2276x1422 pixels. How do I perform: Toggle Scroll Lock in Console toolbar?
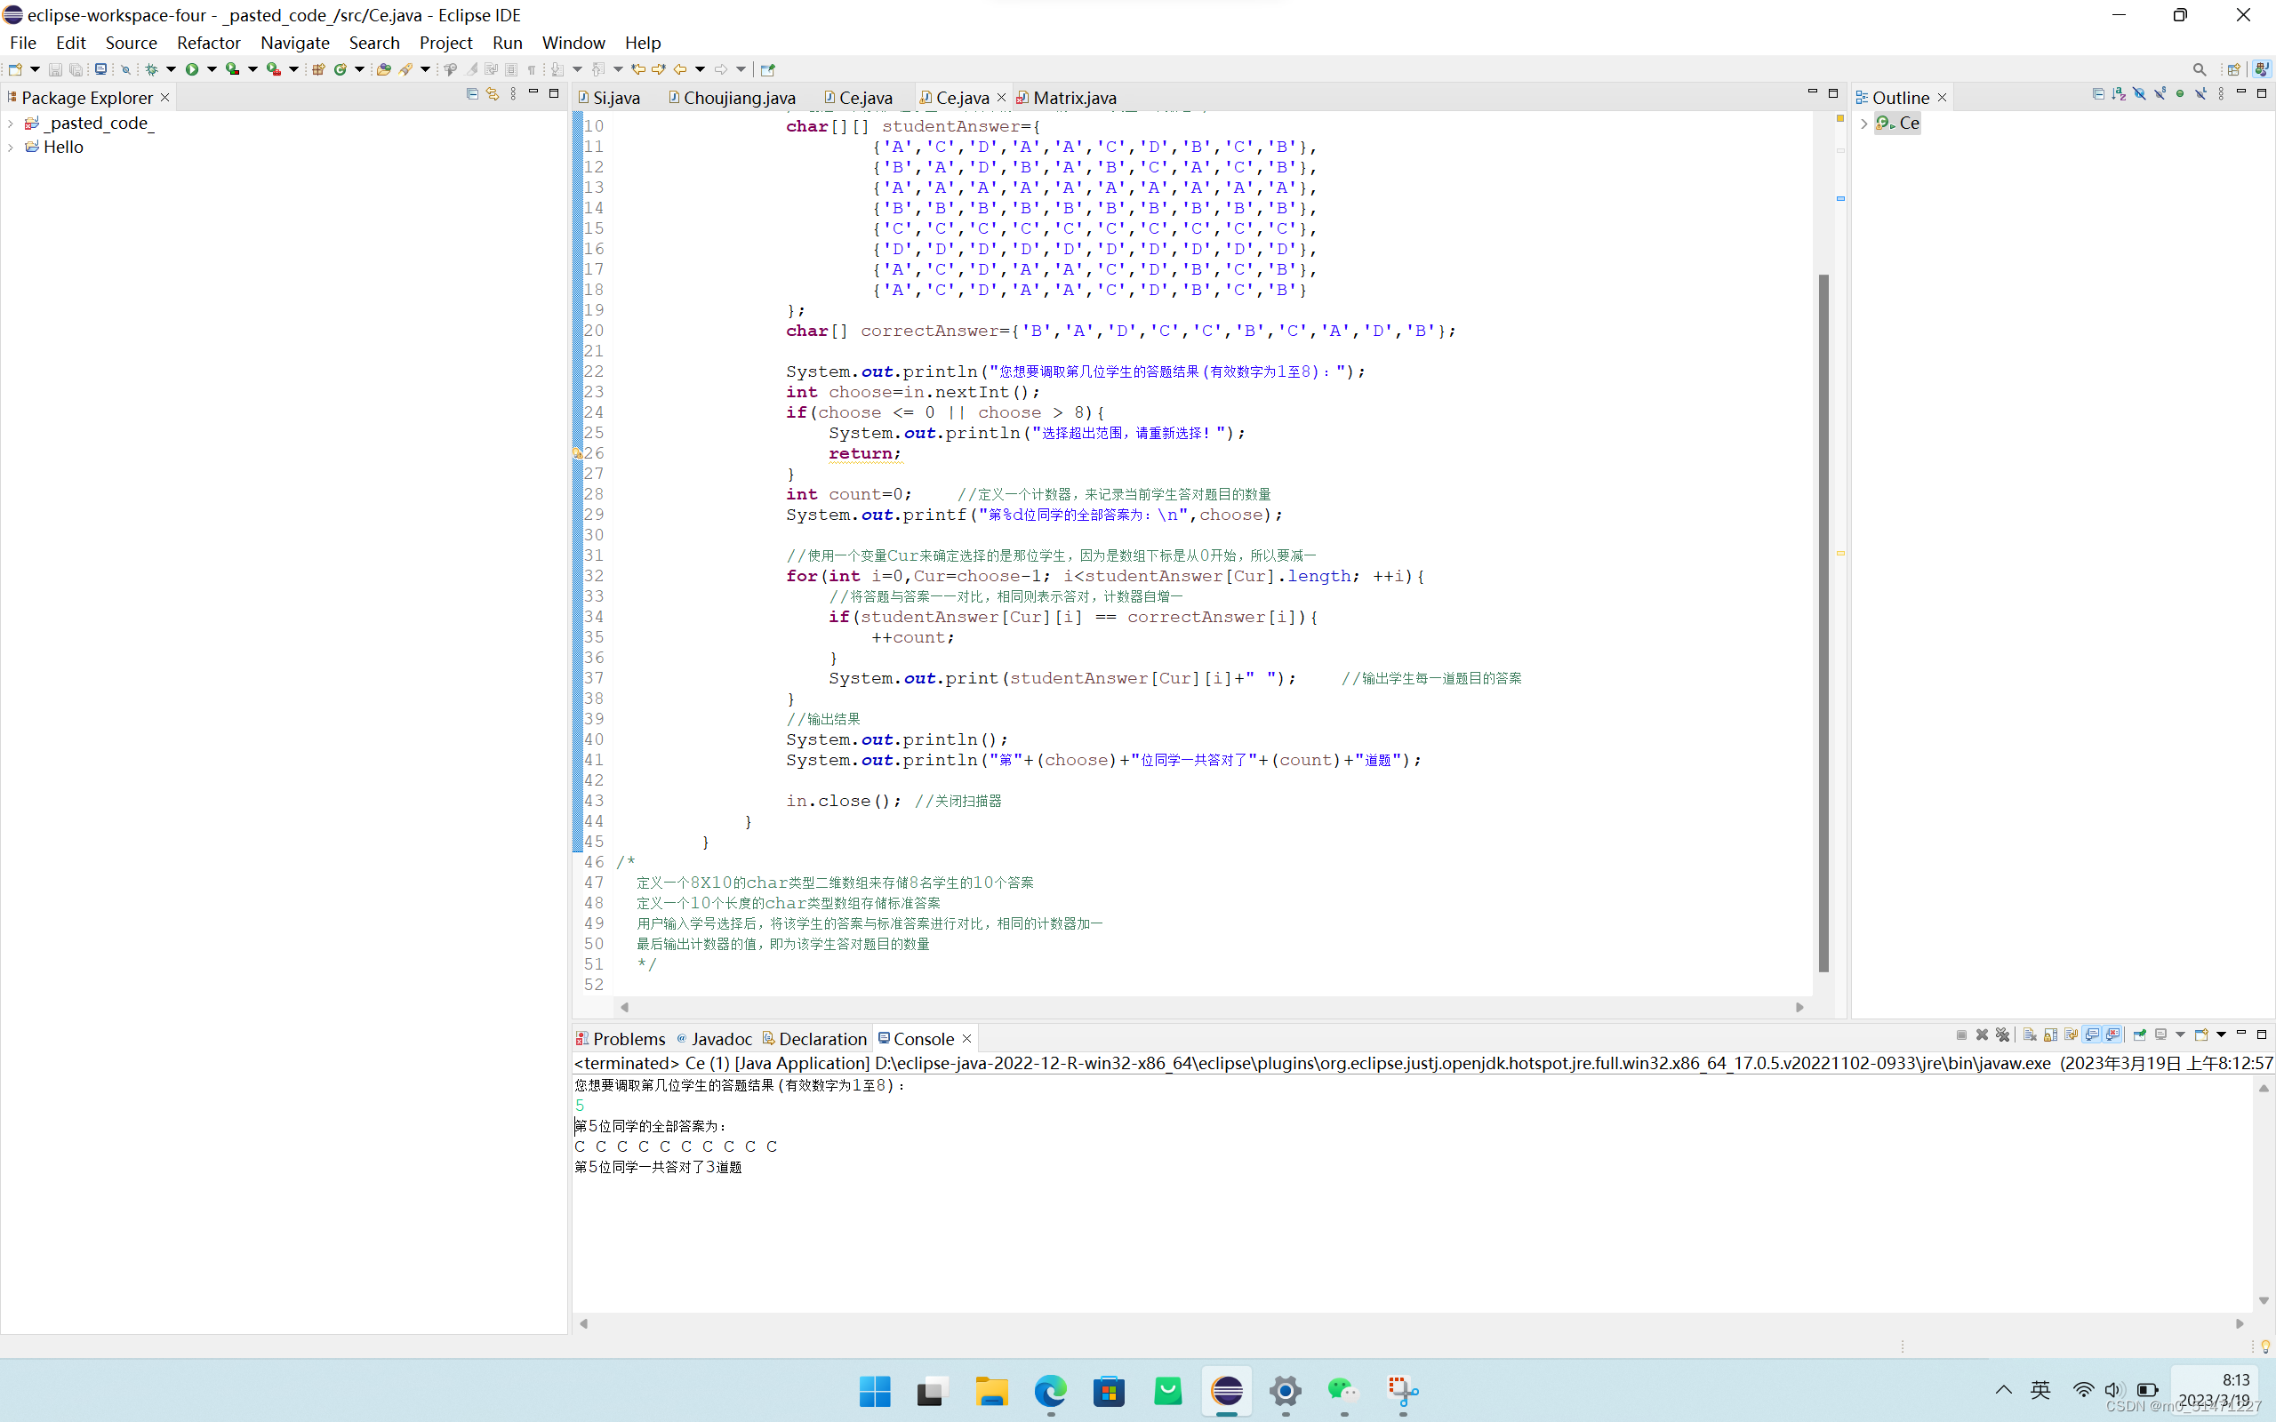coord(2050,1035)
